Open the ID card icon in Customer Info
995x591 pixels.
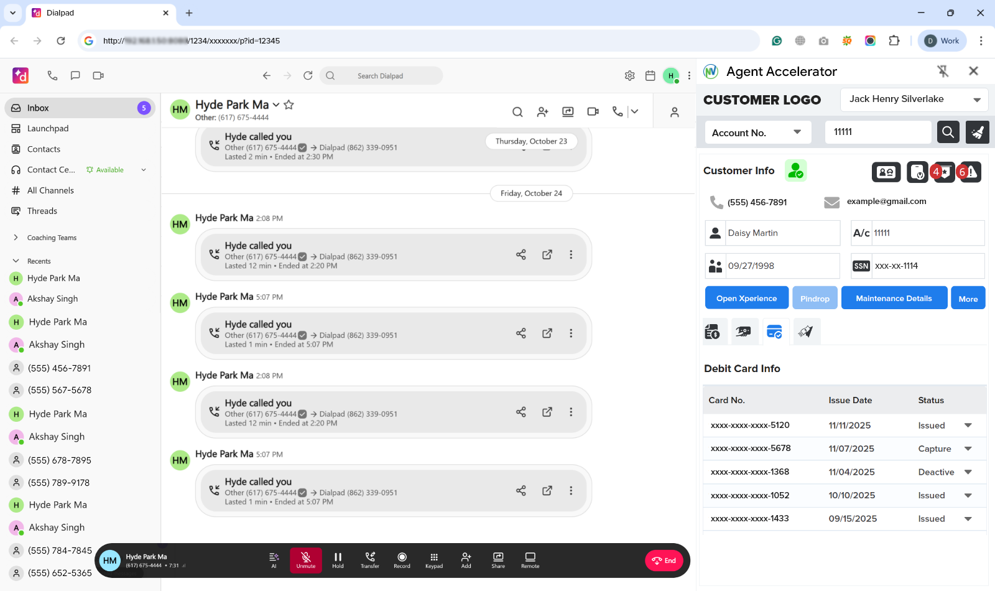(x=886, y=172)
